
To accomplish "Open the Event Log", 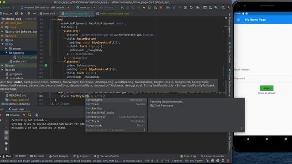I will tap(188, 156).
